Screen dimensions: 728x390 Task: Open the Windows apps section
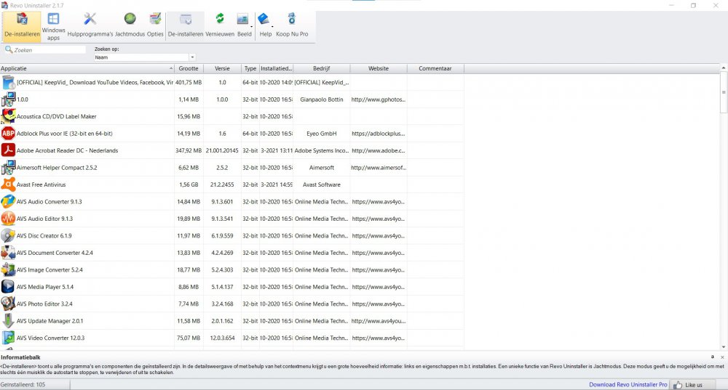53,25
